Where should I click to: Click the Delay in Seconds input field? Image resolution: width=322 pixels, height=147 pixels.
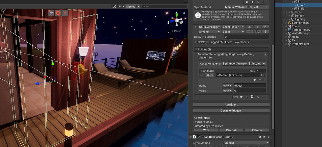[246, 37]
